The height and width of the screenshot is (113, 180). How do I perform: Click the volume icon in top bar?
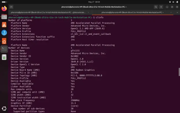tap(173, 2)
